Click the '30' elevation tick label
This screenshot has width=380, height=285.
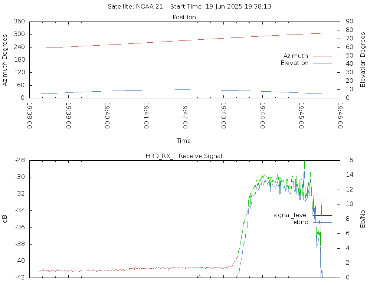pos(350,72)
